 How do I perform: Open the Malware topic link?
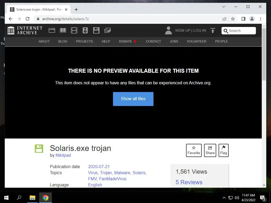click(122, 173)
